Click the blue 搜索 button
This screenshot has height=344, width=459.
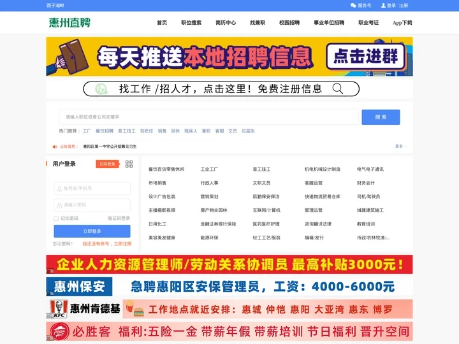[381, 117]
